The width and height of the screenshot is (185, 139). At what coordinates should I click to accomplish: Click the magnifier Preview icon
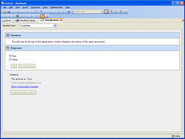pyautogui.click(x=47, y=16)
